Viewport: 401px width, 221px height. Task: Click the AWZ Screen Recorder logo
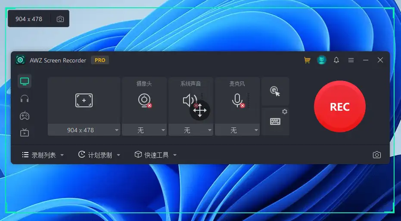coord(20,60)
